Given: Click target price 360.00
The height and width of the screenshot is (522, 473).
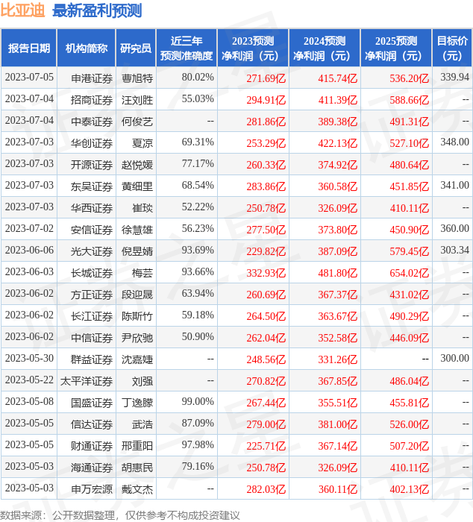Looking at the screenshot, I should [x=454, y=229].
